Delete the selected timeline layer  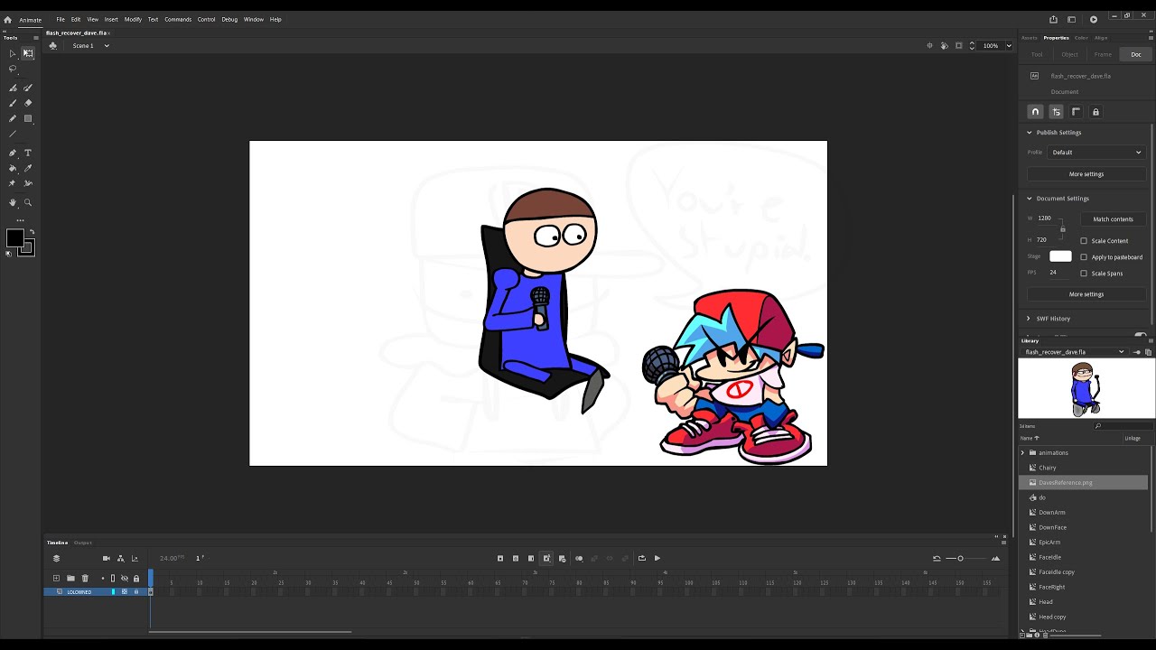85,578
